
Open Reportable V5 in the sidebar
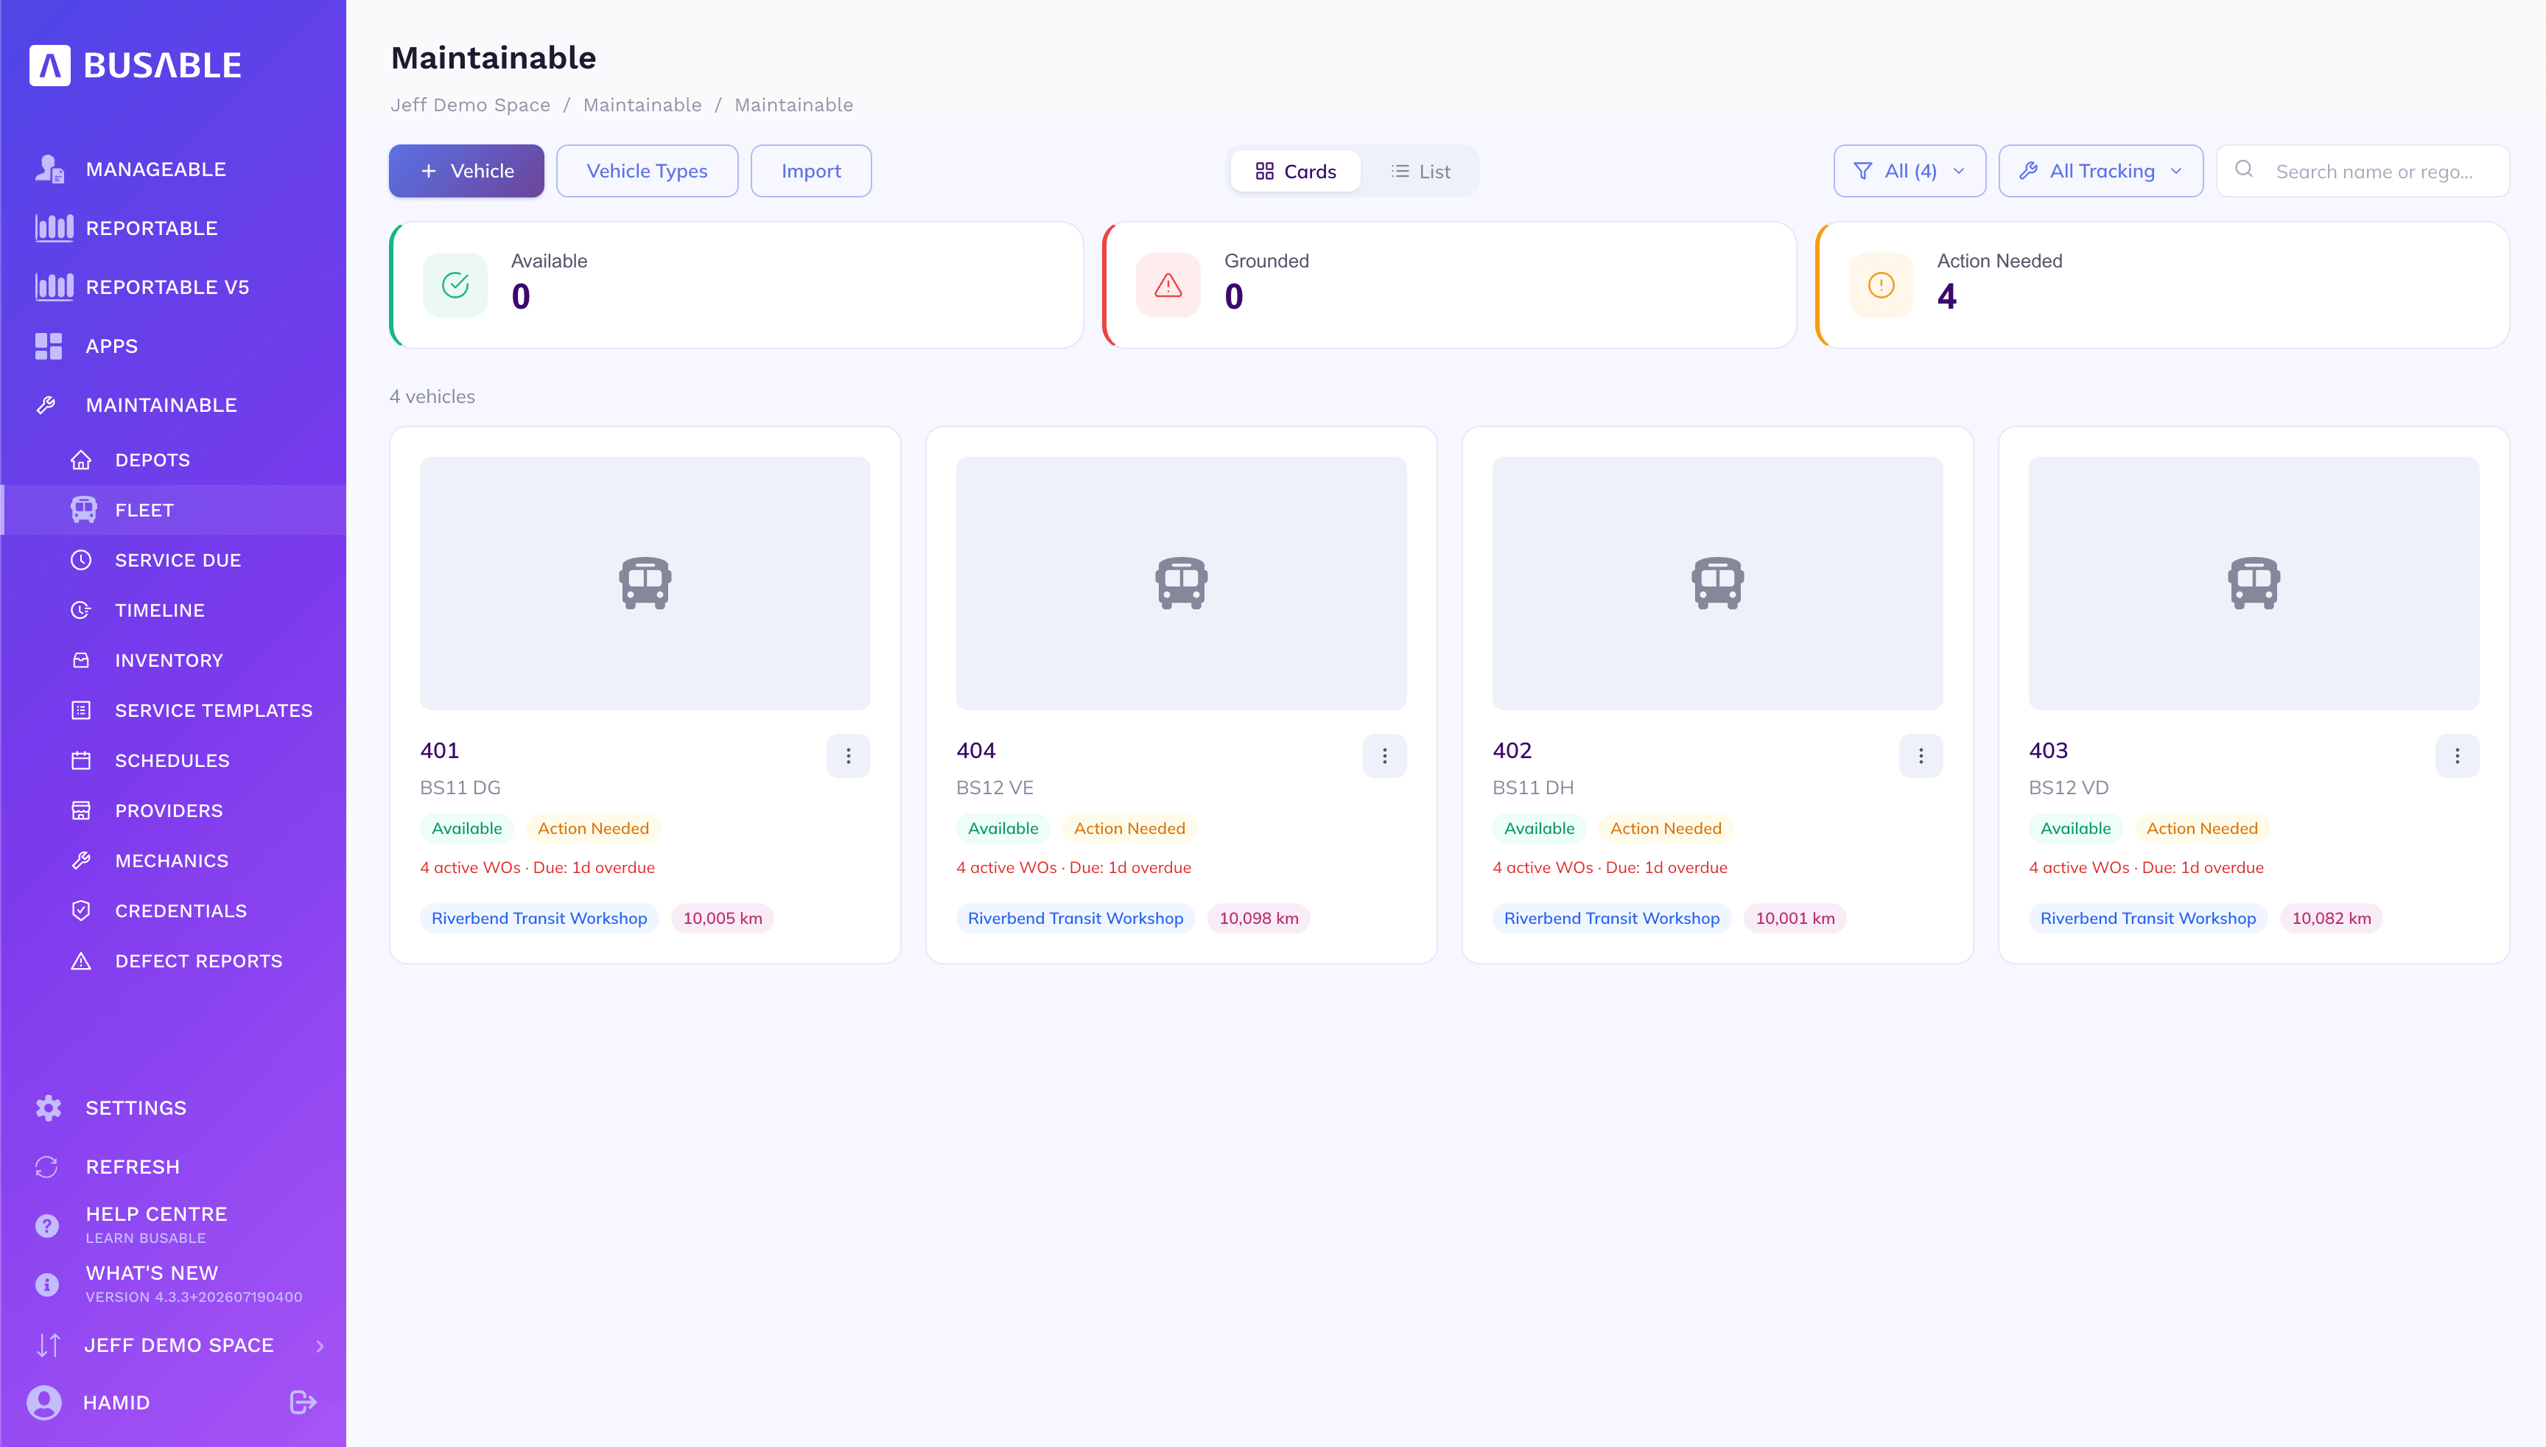point(173,286)
